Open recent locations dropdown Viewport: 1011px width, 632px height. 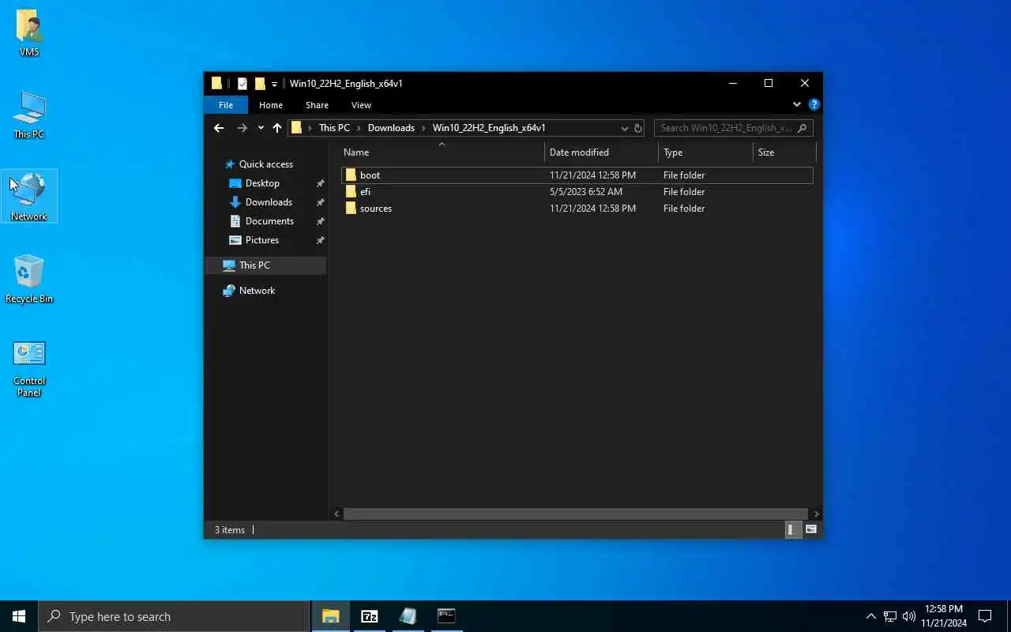tap(261, 128)
